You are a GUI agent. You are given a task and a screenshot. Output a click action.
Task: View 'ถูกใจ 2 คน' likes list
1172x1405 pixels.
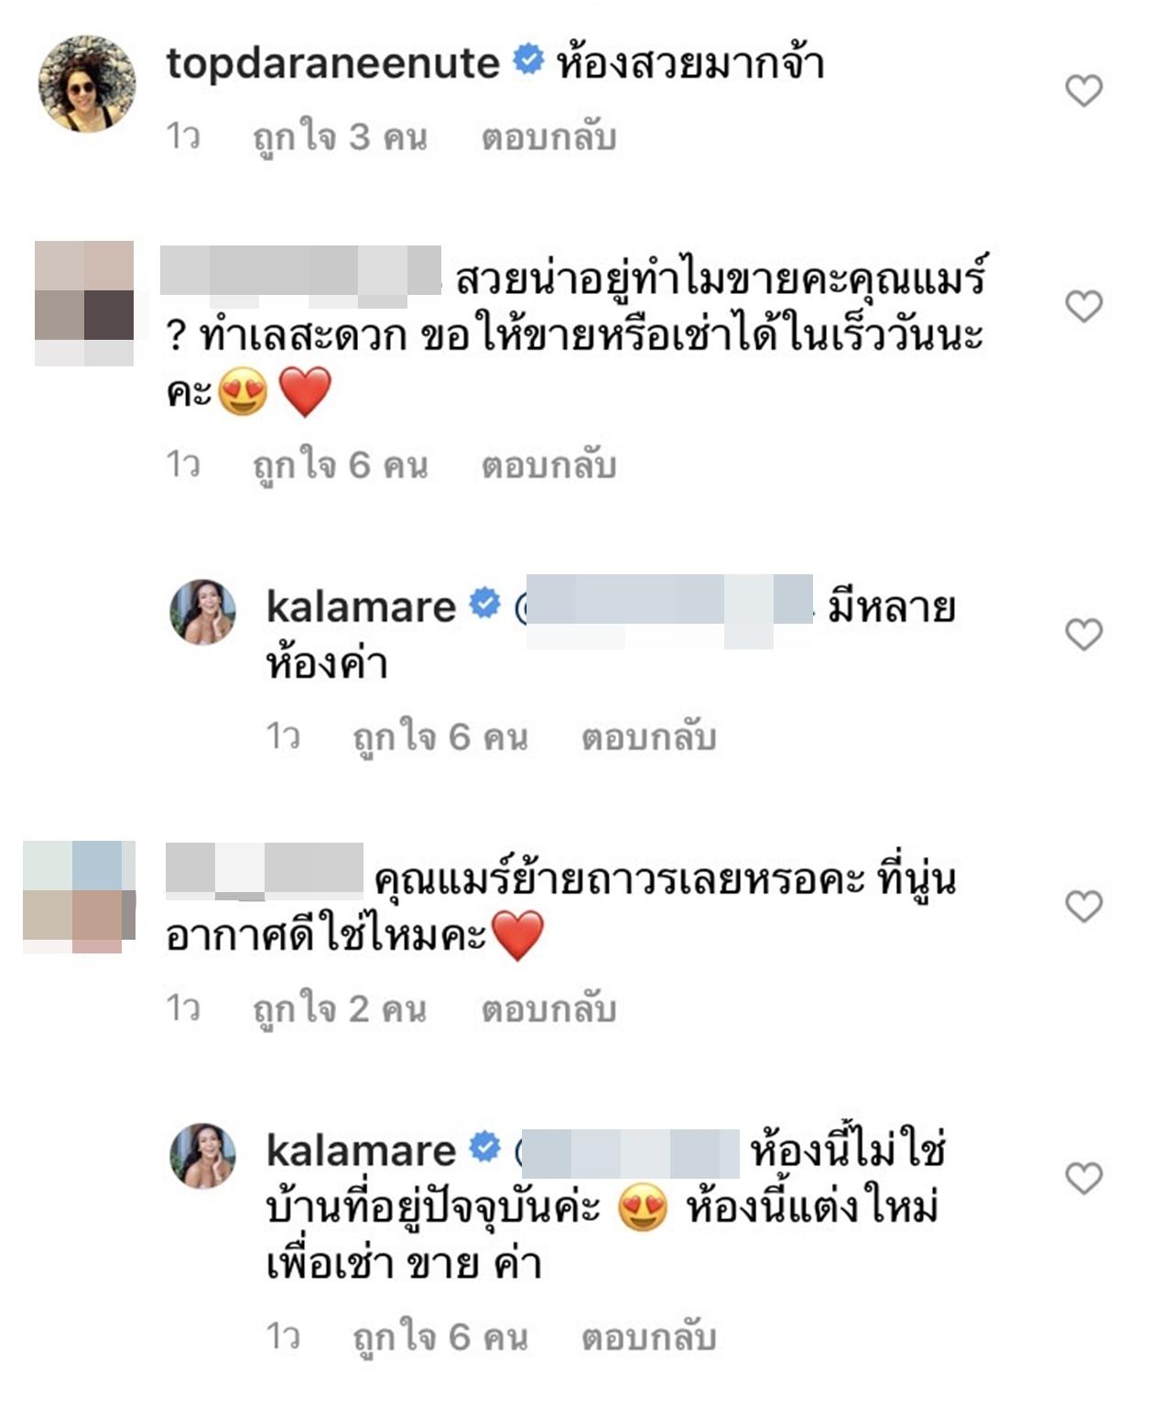(x=341, y=1008)
